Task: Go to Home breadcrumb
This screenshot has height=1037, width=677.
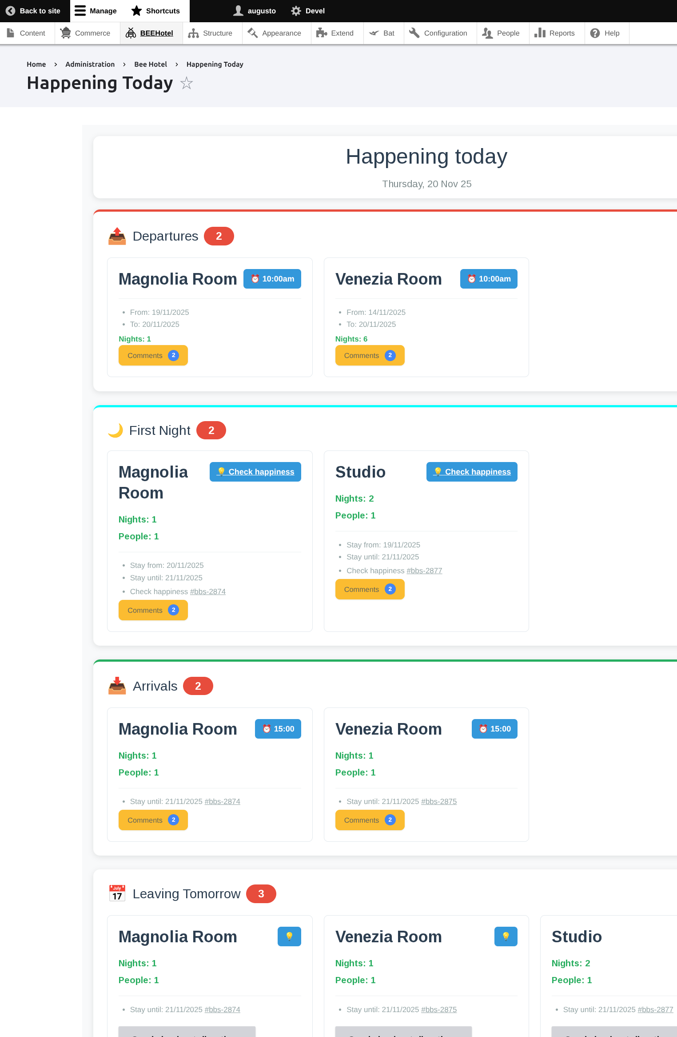Action: [x=36, y=64]
